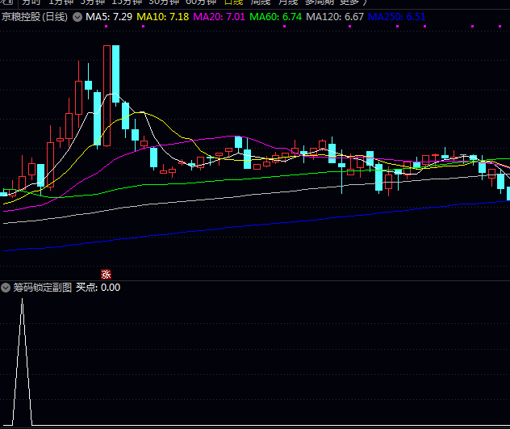Click the white spike peak in sub-chart
Screen dimensions: 510x429
(x=22, y=301)
